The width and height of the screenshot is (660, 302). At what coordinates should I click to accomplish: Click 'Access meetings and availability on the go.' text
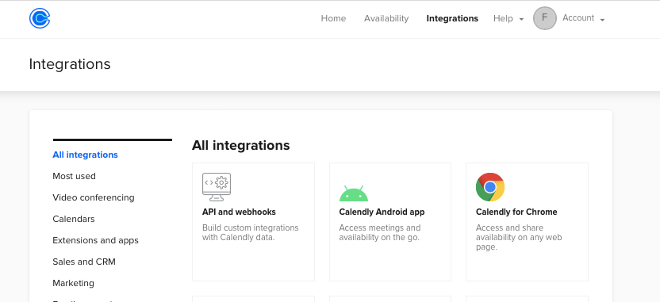coord(380,232)
